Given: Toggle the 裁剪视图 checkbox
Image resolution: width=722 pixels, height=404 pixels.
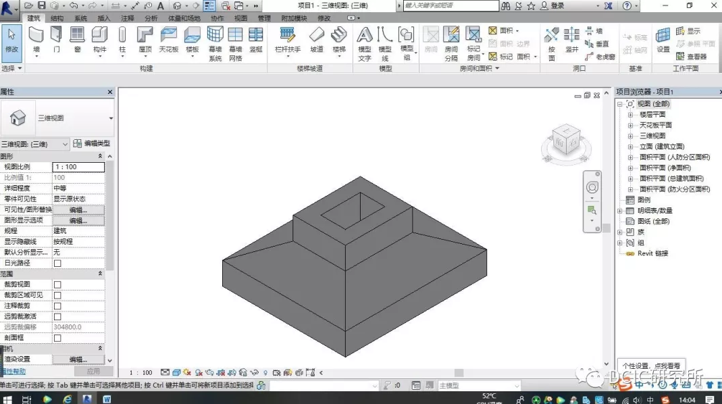Looking at the screenshot, I should 57,284.
